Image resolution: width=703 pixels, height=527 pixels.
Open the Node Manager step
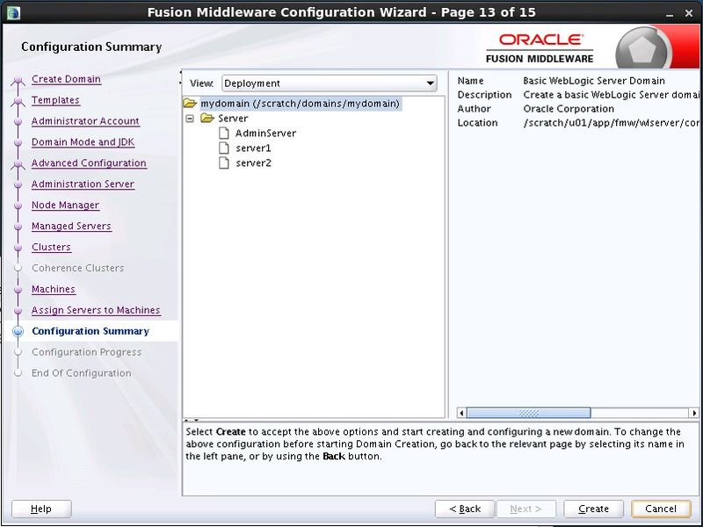coord(65,206)
